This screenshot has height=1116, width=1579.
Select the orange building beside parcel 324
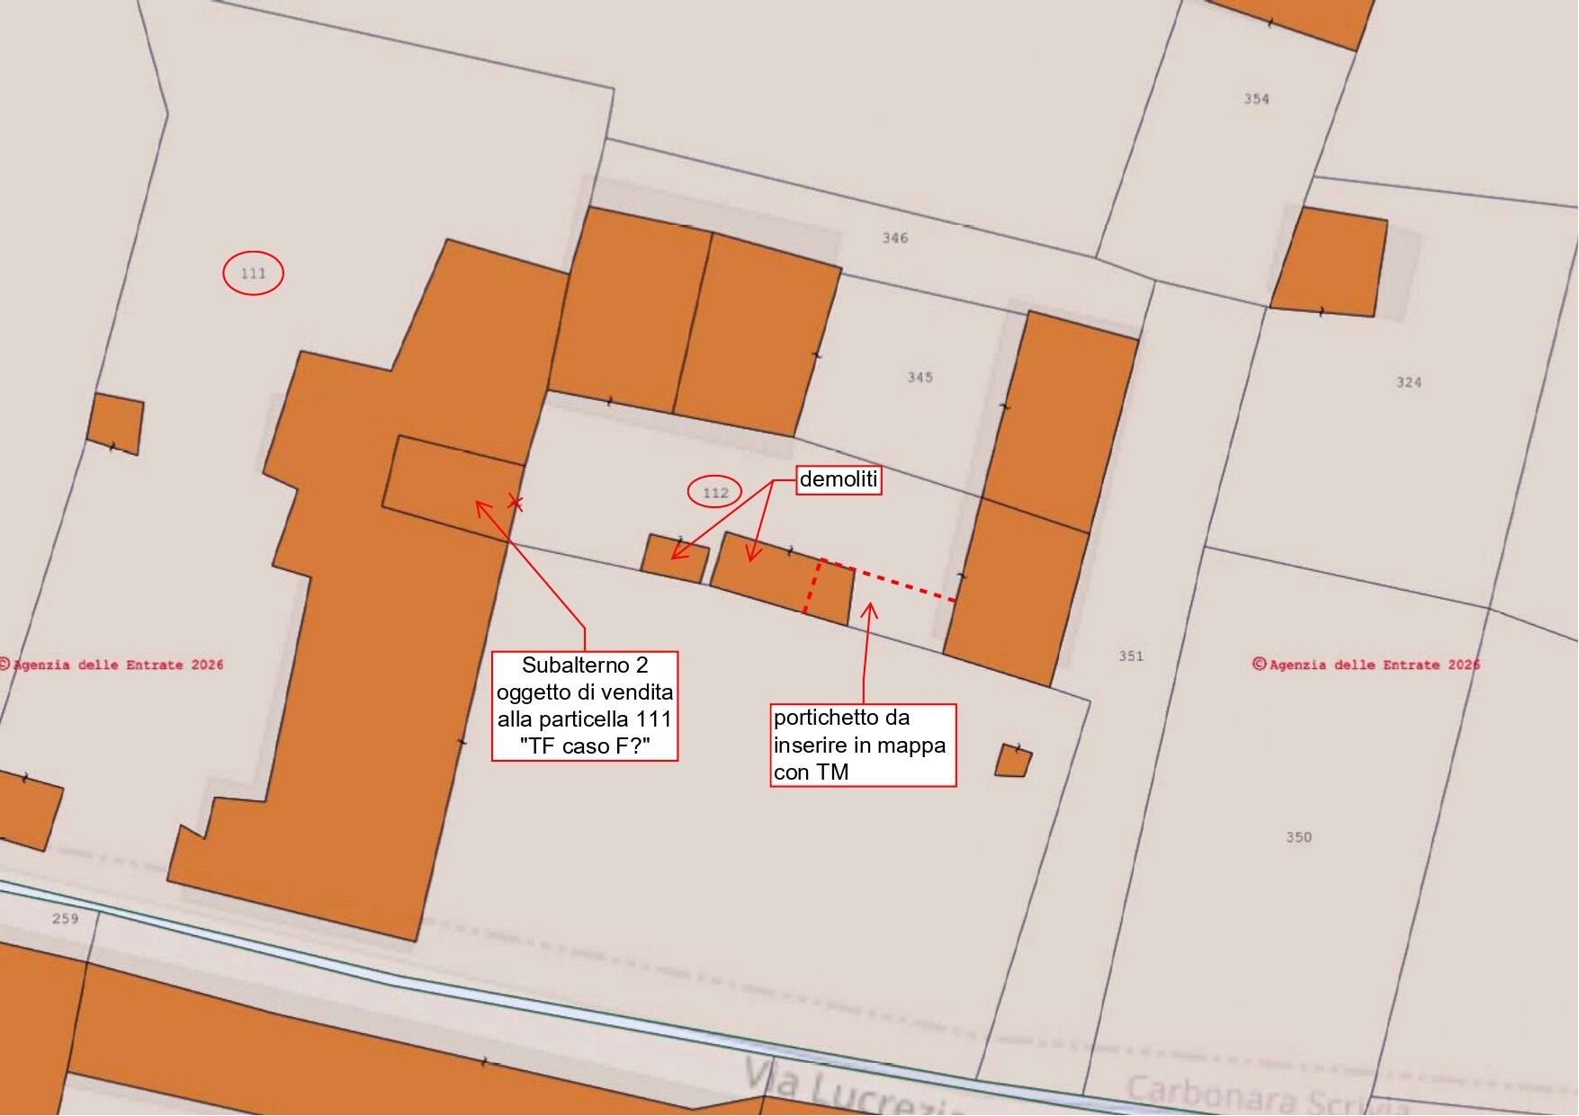click(1329, 263)
